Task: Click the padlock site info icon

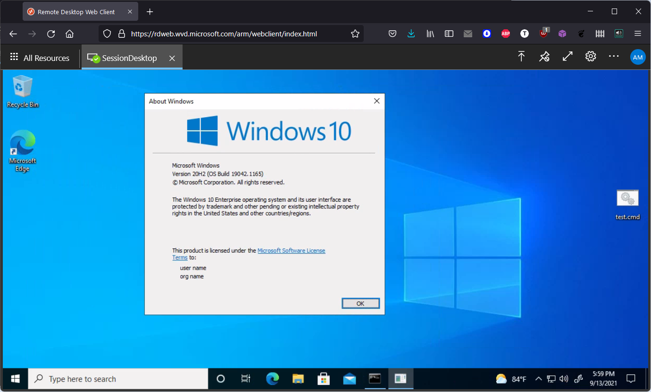Action: pos(121,34)
